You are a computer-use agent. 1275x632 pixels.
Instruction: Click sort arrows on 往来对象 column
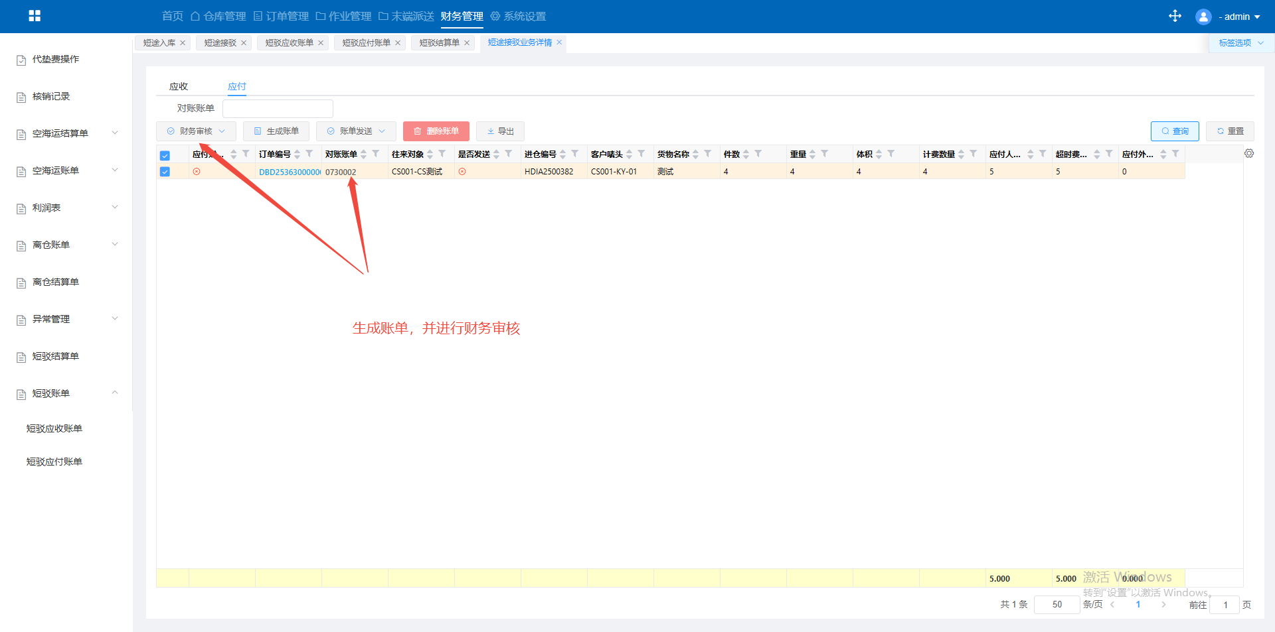click(430, 154)
